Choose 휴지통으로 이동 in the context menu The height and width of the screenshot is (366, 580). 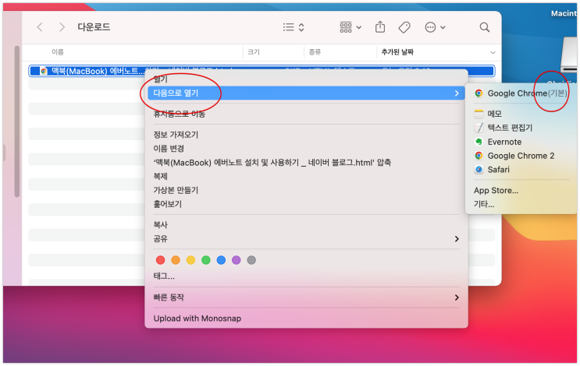[180, 114]
